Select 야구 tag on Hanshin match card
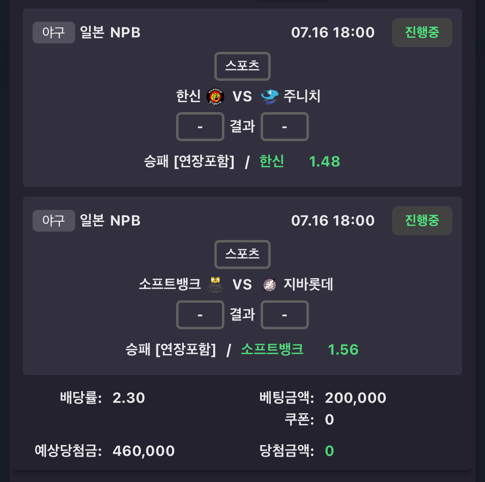485x482 pixels. tap(54, 33)
